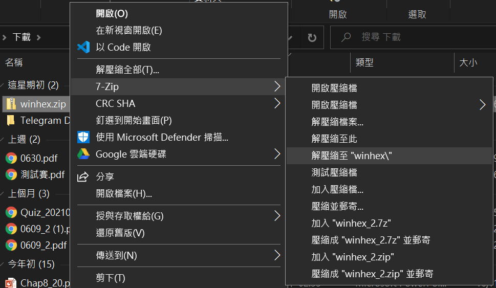Click the Telegram folder icon

click(x=11, y=120)
